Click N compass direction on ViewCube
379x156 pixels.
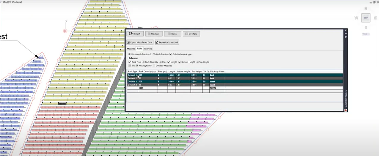pos(366,8)
